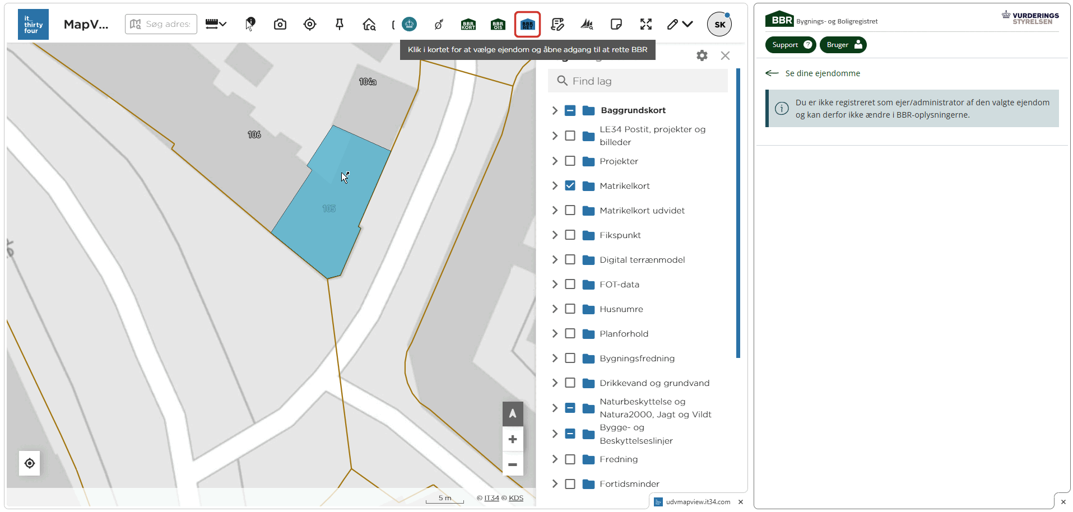The height and width of the screenshot is (512, 1073).
Task: Close the layer panel
Action: [726, 55]
